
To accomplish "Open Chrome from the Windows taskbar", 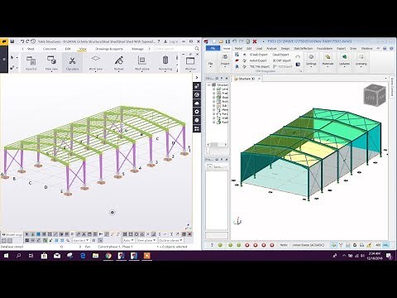I will pos(108,256).
